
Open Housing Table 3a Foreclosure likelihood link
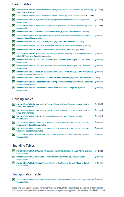(x=53, y=124)
